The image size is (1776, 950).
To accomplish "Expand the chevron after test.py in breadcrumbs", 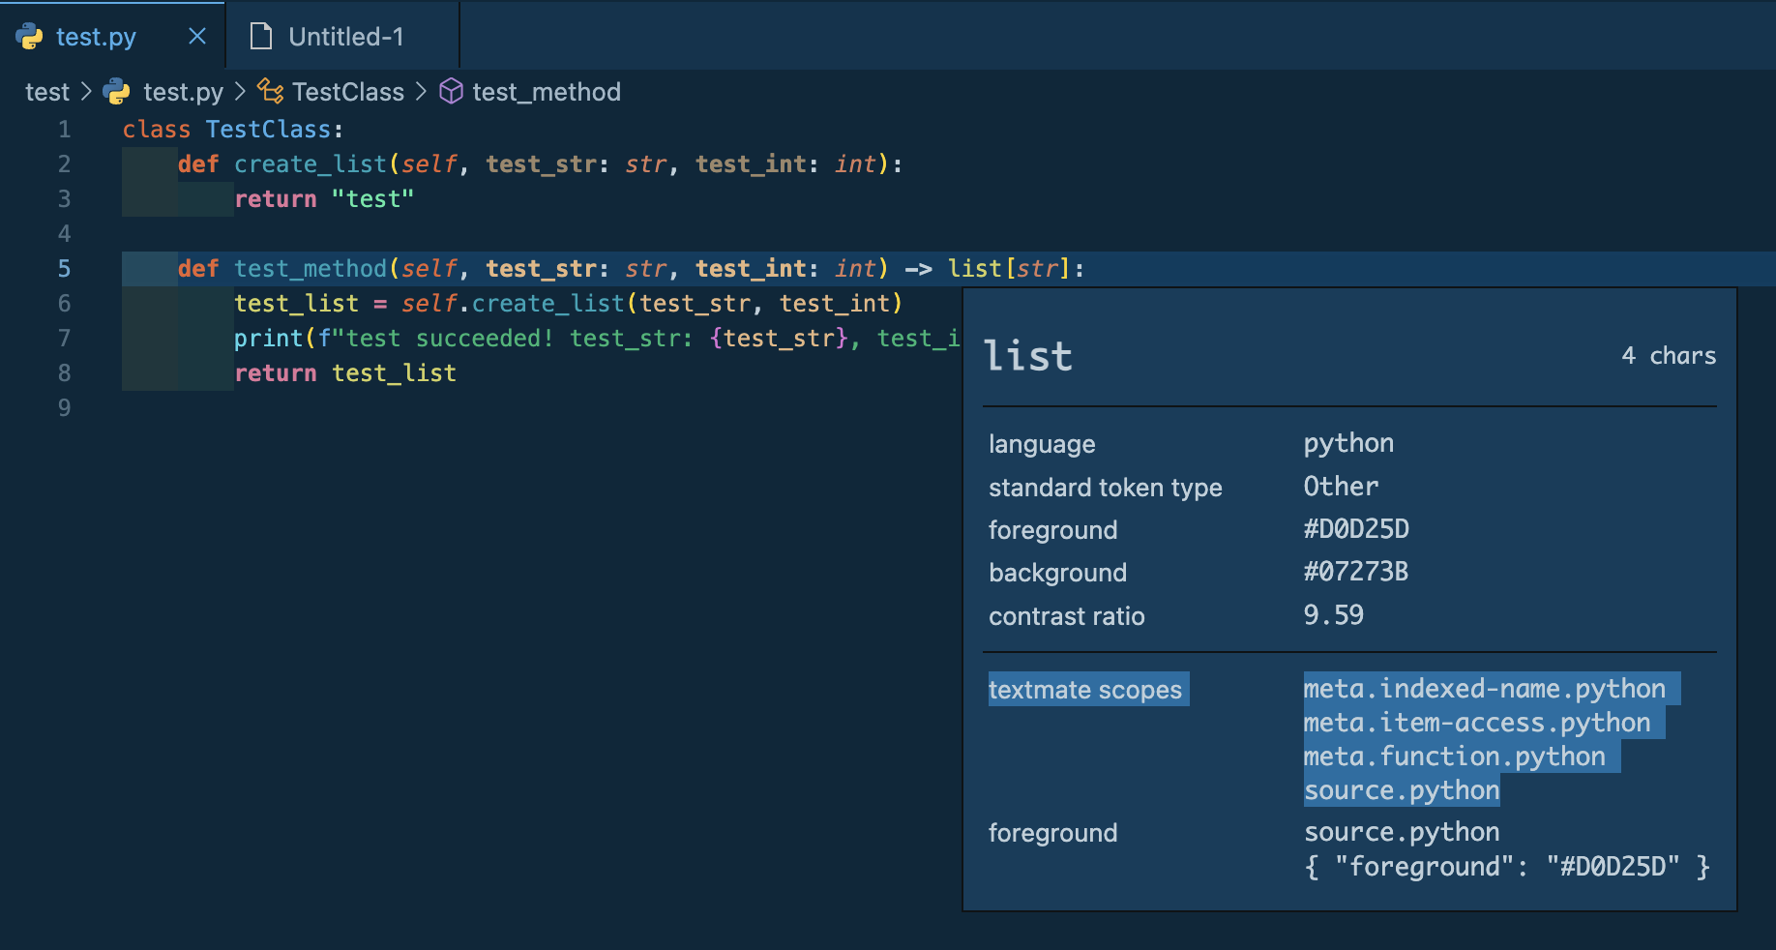I will click(238, 91).
